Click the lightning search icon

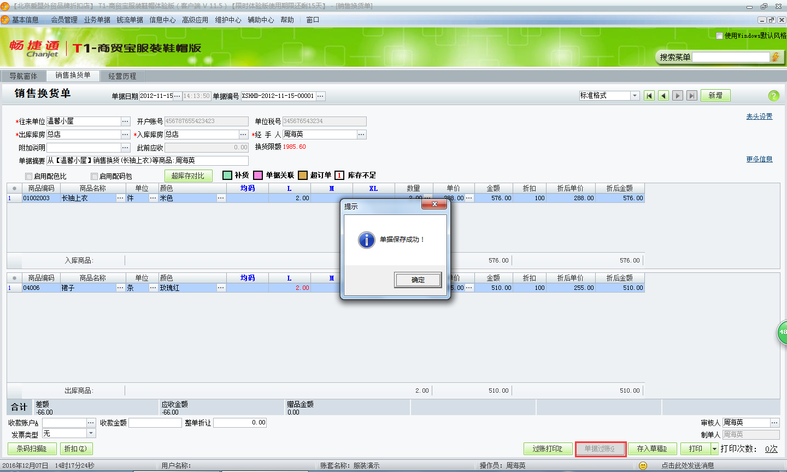pos(775,57)
